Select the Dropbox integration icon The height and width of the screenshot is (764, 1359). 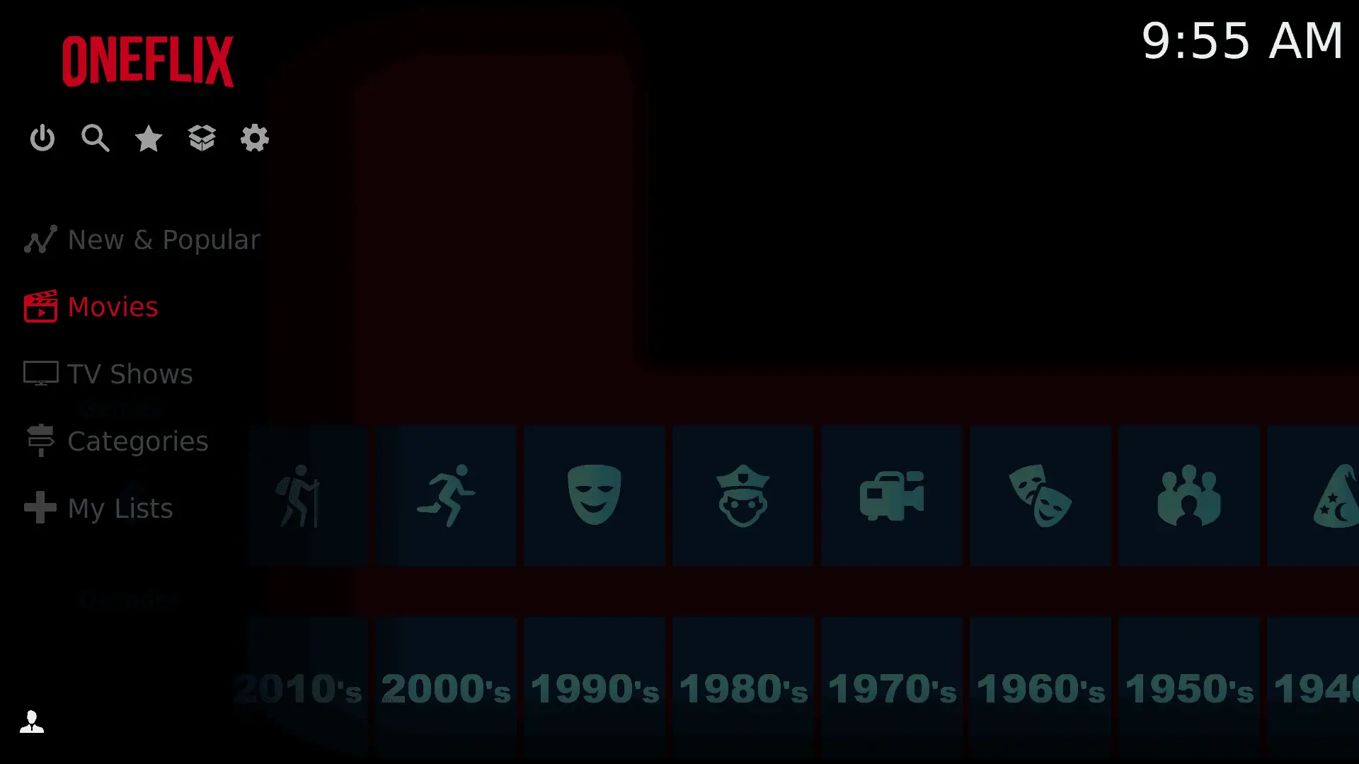pyautogui.click(x=202, y=138)
